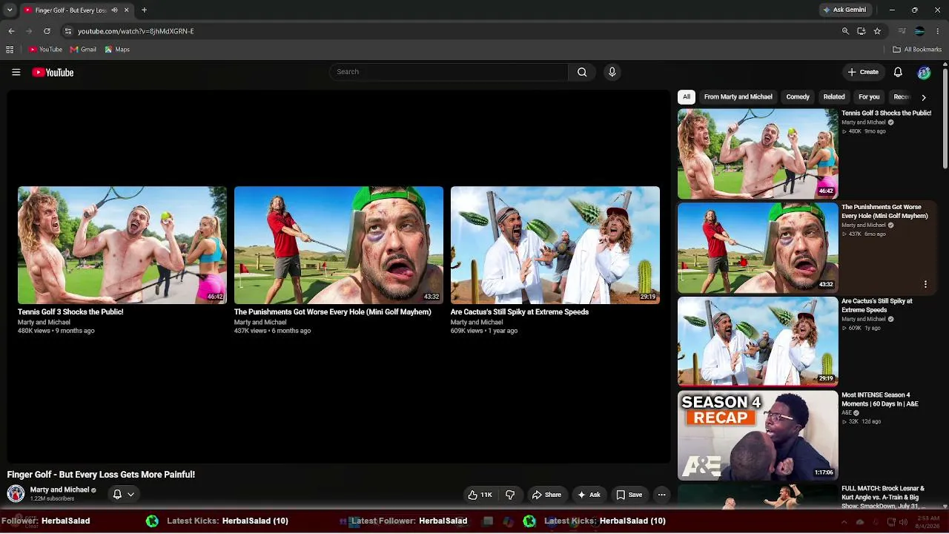Filter recommendations by Comedy

point(798,97)
